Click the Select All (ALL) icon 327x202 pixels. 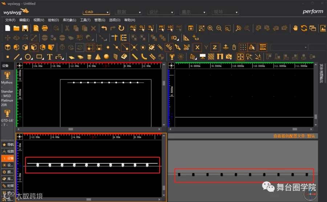[x=133, y=28]
